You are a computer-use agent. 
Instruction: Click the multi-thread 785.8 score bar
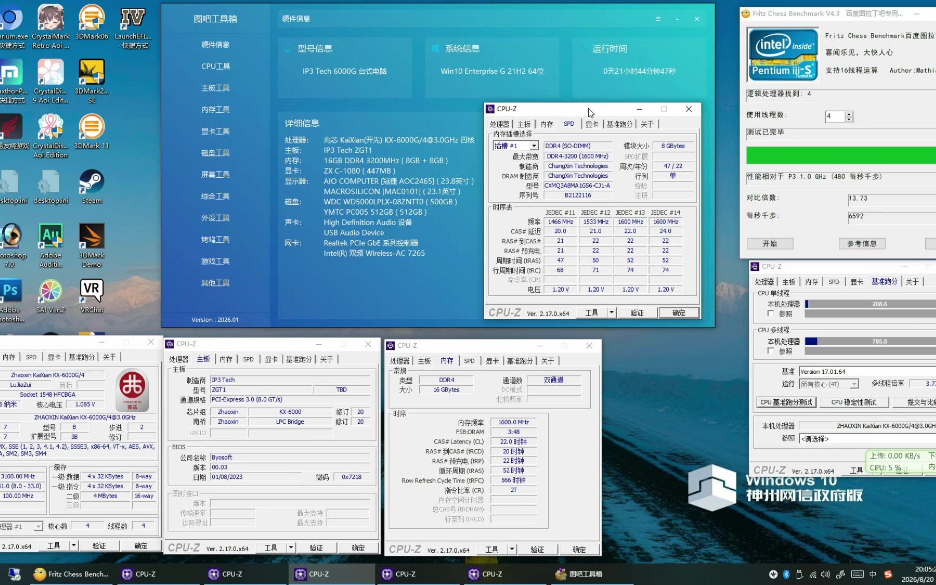click(870, 342)
